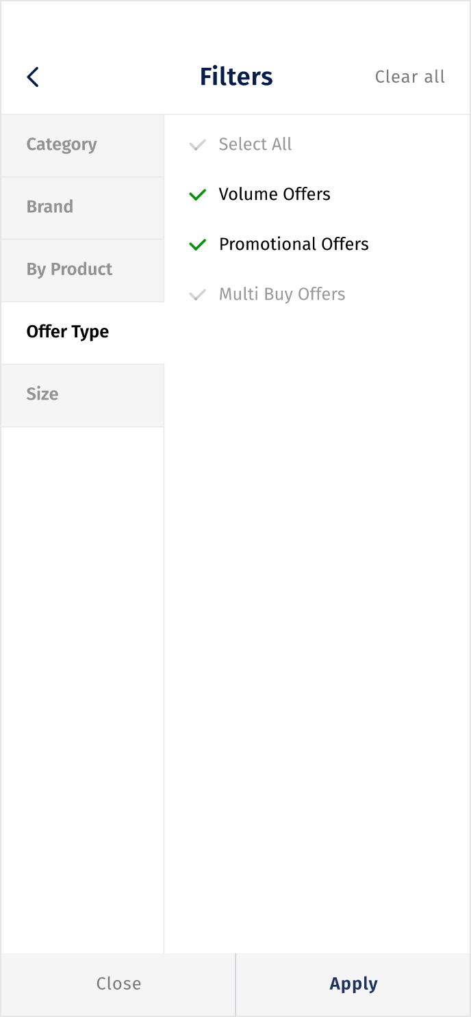Apply the chosen filters

tap(353, 984)
